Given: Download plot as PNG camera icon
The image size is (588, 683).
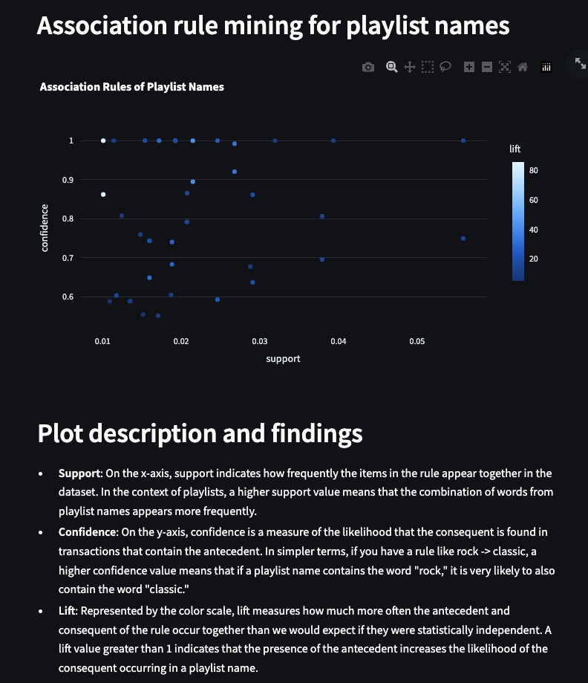Looking at the screenshot, I should (x=368, y=68).
